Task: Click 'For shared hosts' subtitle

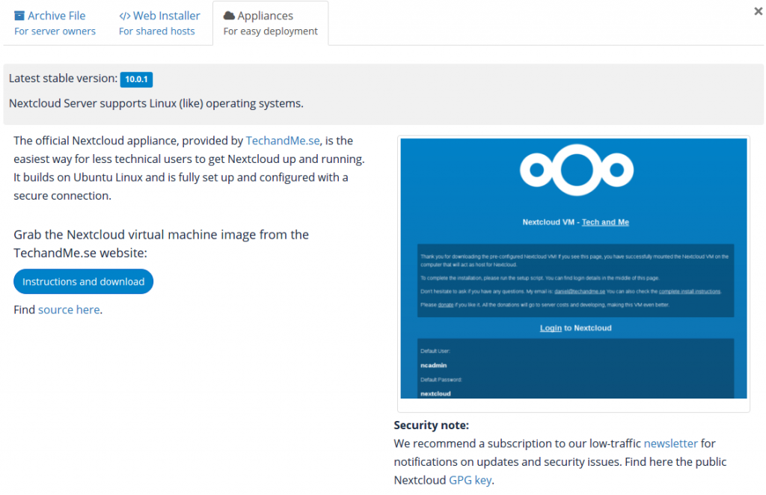Action: (157, 31)
